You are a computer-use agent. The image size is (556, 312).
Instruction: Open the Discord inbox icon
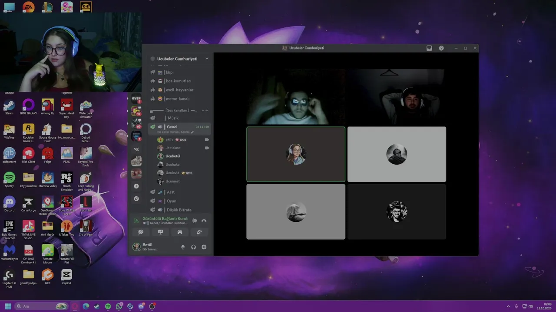[429, 48]
